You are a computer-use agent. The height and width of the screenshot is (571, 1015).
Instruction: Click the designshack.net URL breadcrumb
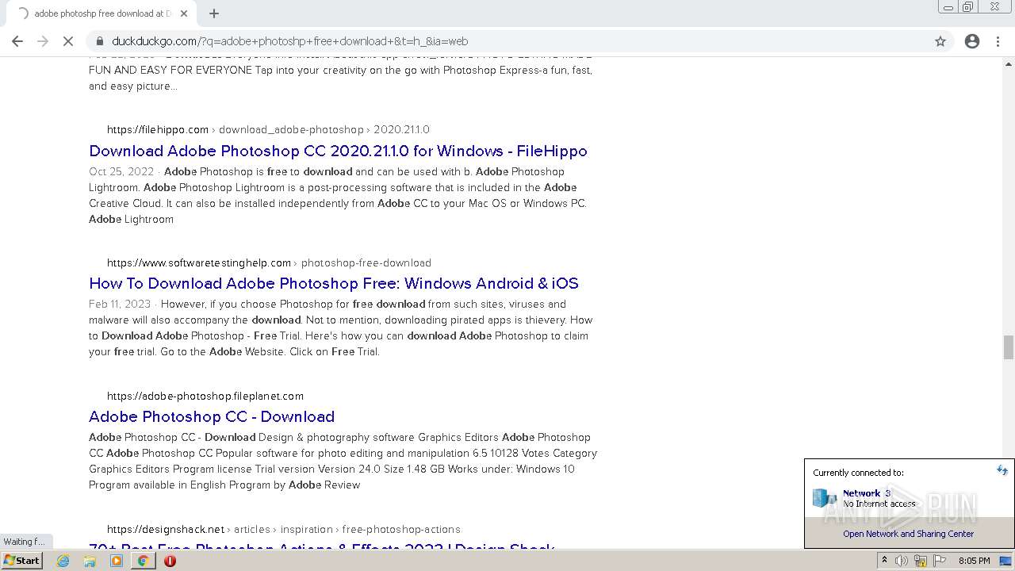166,529
